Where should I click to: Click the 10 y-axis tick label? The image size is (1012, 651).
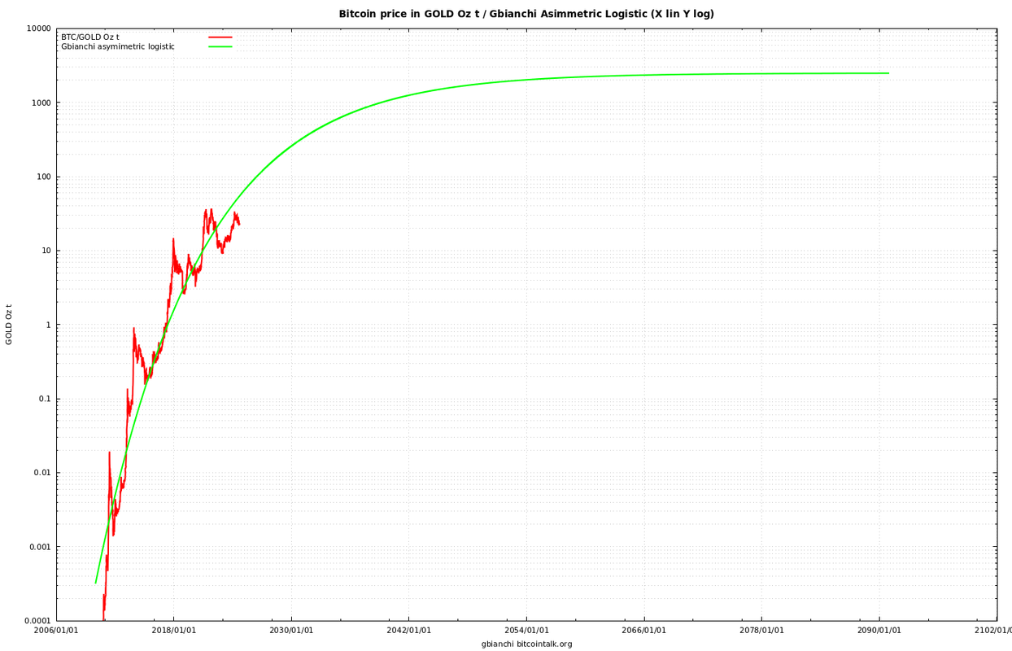[x=45, y=251]
